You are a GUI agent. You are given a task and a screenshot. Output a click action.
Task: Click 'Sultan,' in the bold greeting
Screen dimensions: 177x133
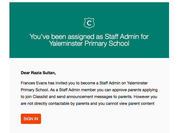coord(49,73)
